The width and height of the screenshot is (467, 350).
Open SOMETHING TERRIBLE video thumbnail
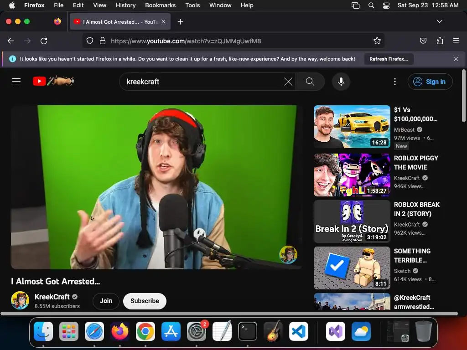tap(352, 268)
